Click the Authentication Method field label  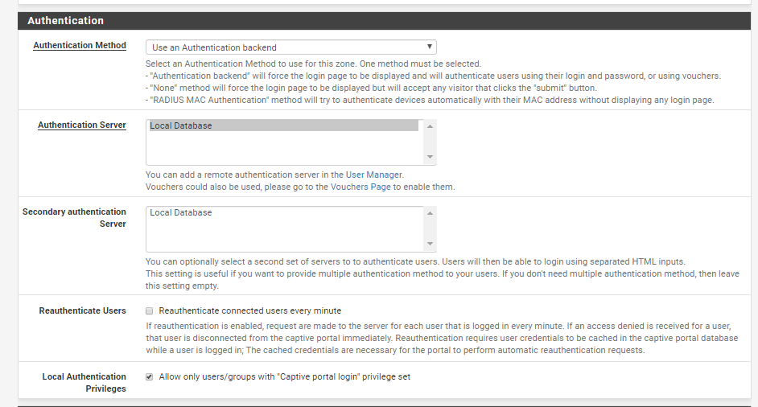80,45
